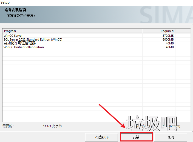Highlight the 自动化许可证管理器 list item
This screenshot has height=142, width=193.
20,43
